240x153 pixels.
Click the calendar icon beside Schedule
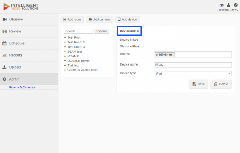[x=4, y=43]
